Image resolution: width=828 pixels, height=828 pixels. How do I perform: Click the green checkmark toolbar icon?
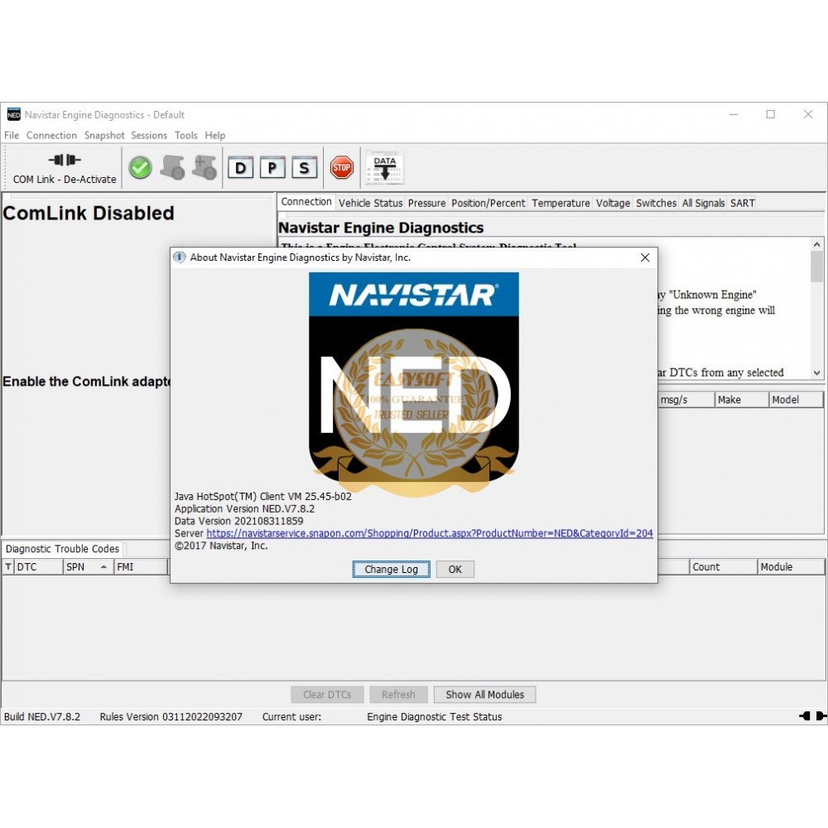[140, 168]
